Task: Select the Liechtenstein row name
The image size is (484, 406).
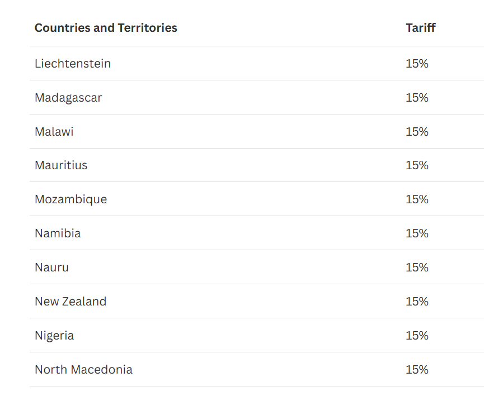Action: coord(73,64)
